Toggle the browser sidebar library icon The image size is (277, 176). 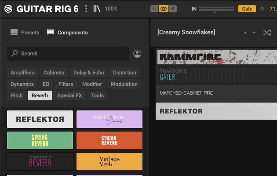point(97,9)
